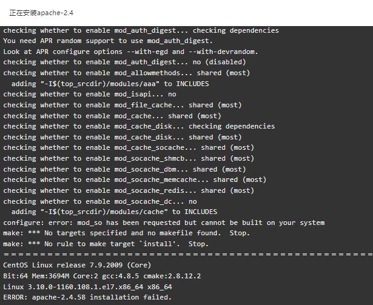Click the mod_socache_shmcb log line
Image resolution: width=373 pixels, height=305 pixels.
coord(129,158)
